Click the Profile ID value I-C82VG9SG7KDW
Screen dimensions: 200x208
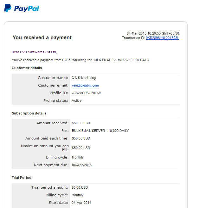pos(86,93)
